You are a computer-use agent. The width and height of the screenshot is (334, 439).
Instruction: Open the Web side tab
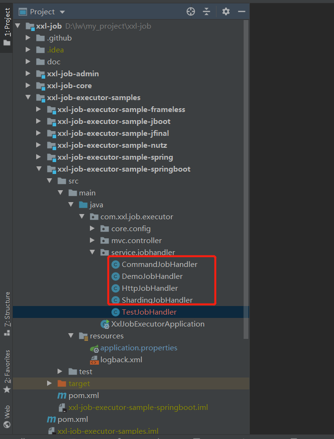pos(7,417)
